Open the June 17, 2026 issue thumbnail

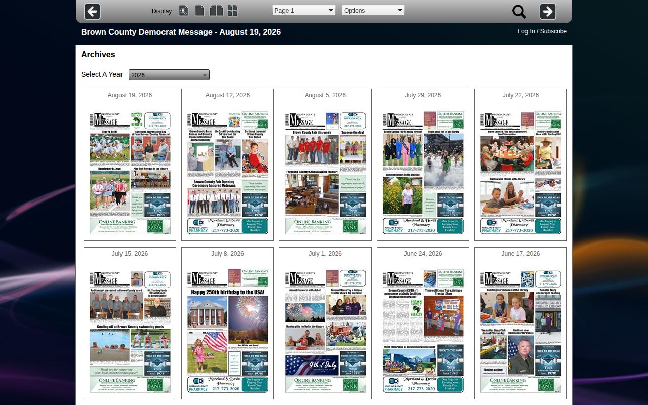click(x=521, y=332)
